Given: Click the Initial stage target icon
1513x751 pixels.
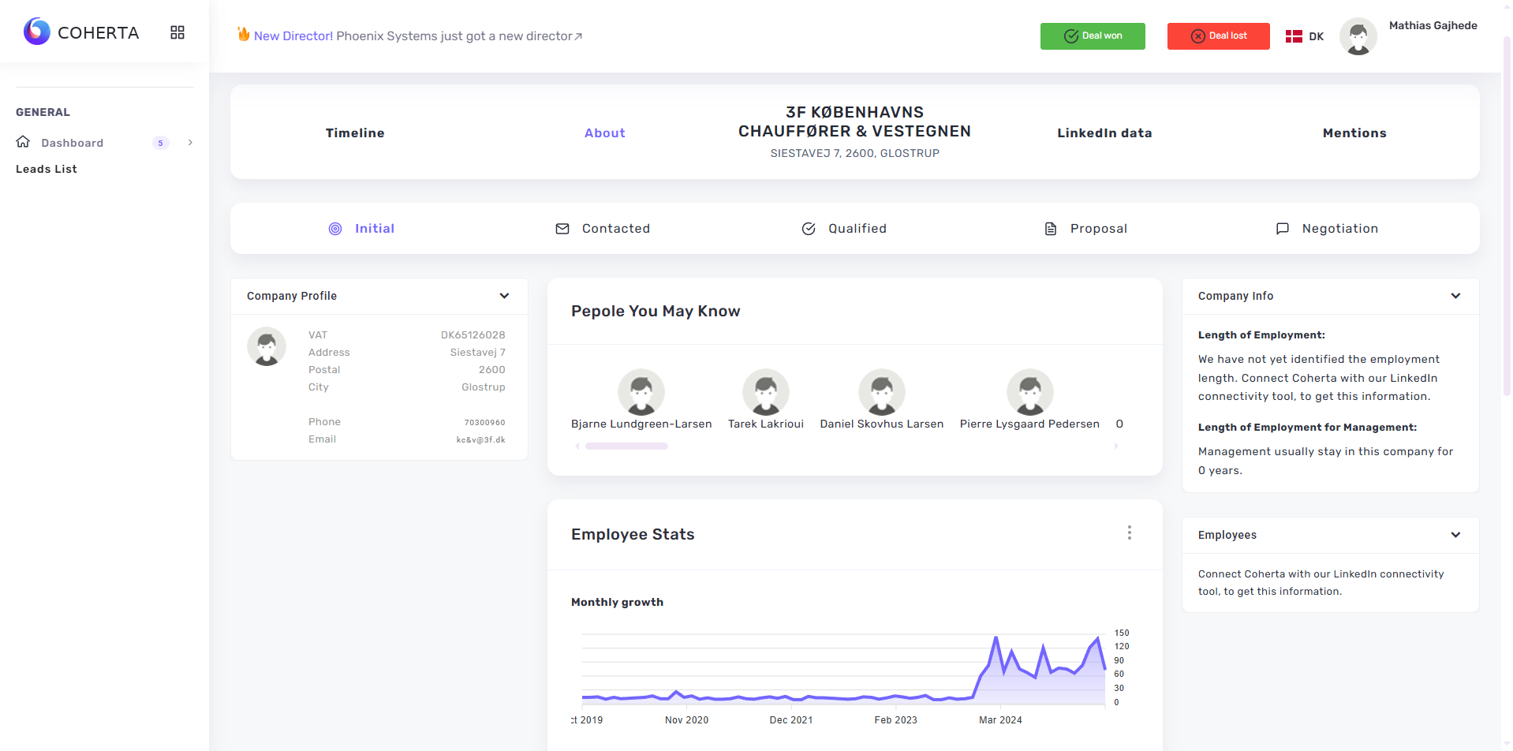Looking at the screenshot, I should coord(335,229).
